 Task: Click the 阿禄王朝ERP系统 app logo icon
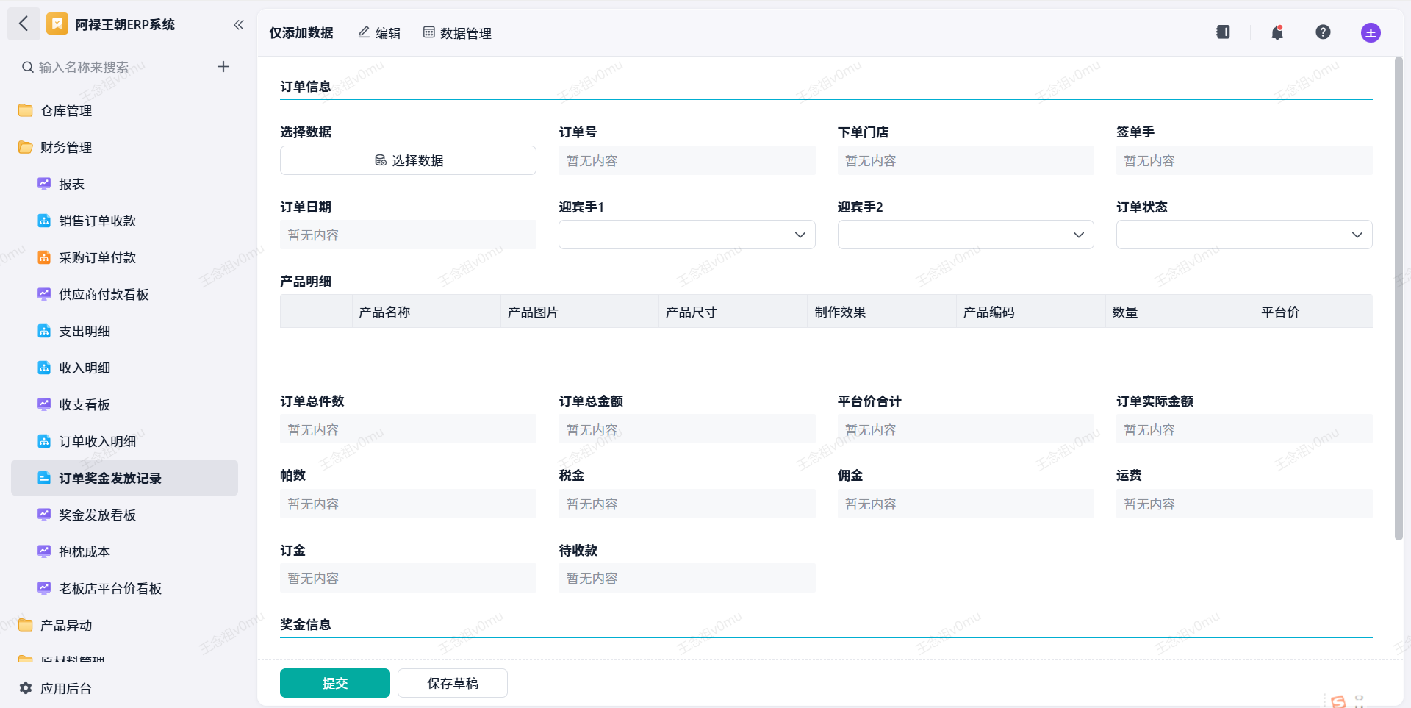(57, 24)
